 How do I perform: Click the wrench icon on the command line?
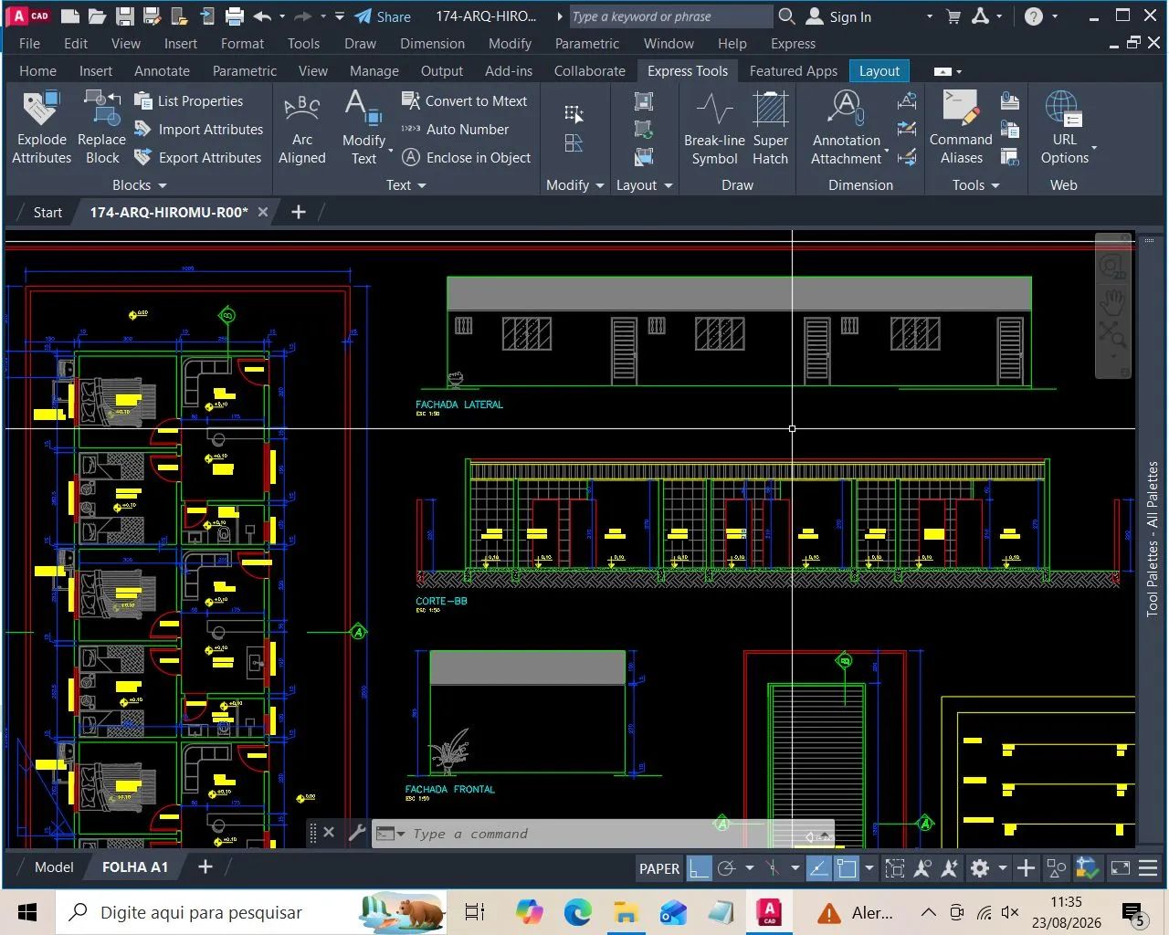[357, 833]
